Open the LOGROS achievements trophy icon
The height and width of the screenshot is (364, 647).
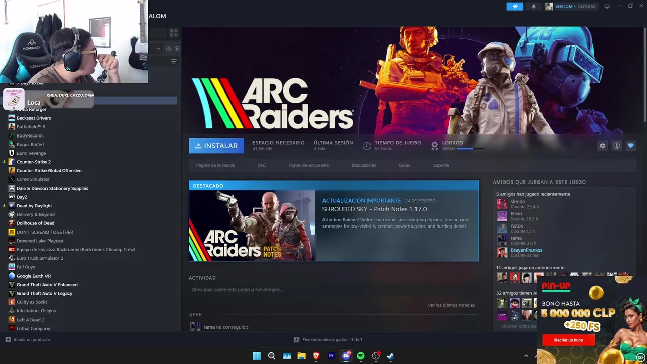[434, 146]
